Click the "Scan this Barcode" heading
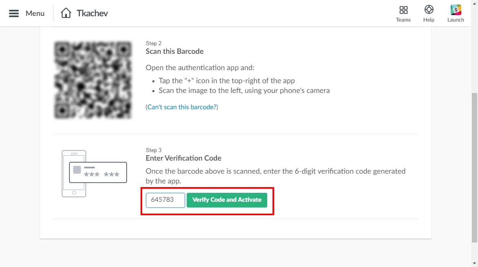The image size is (478, 267). pos(174,51)
